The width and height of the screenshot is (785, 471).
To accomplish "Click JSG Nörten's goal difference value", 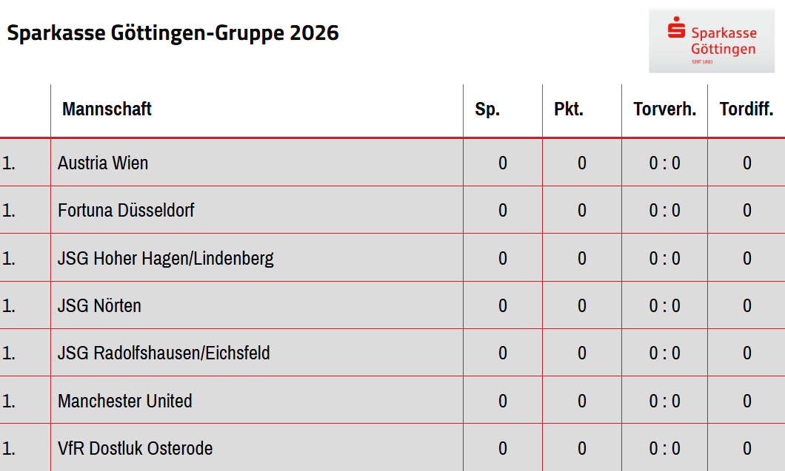I will [x=746, y=305].
